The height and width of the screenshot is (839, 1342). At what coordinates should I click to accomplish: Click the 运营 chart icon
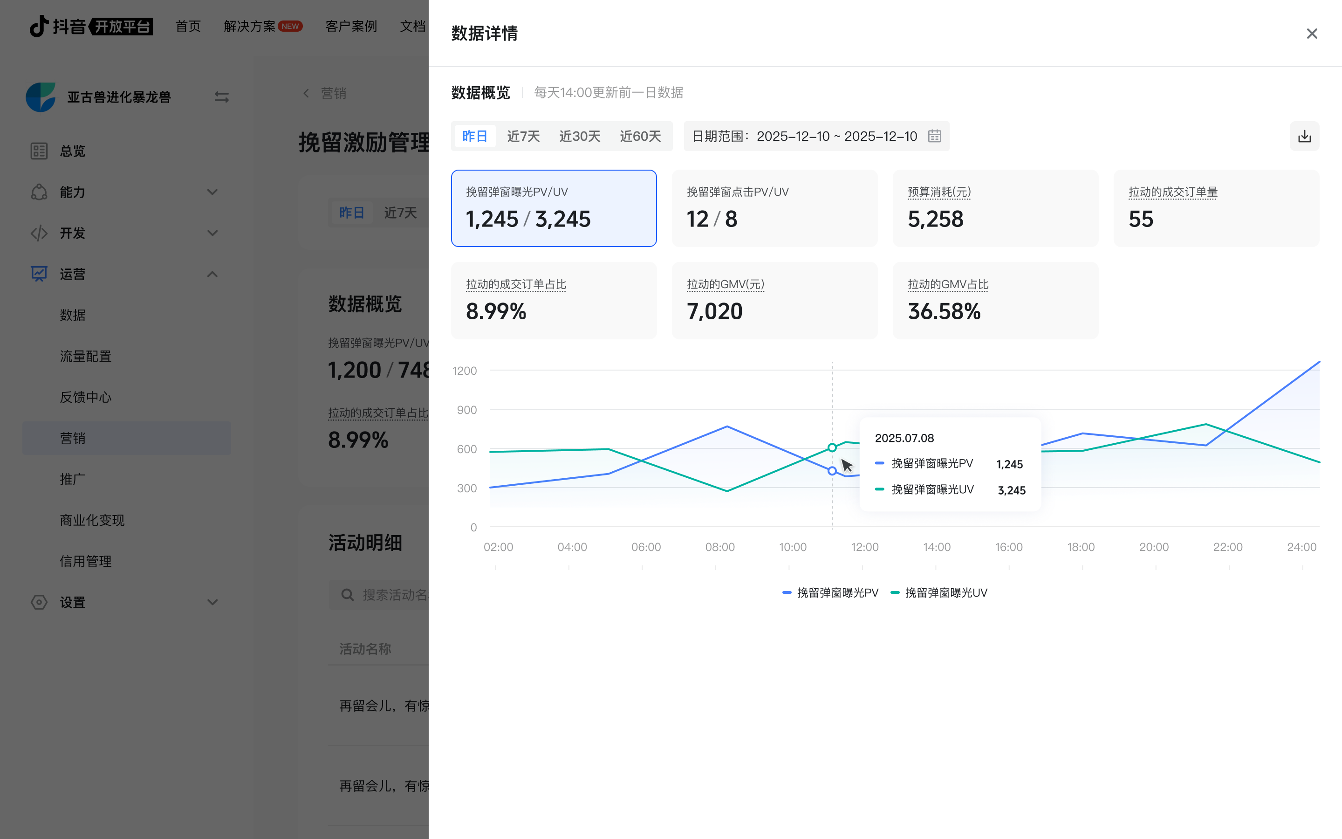click(x=39, y=274)
